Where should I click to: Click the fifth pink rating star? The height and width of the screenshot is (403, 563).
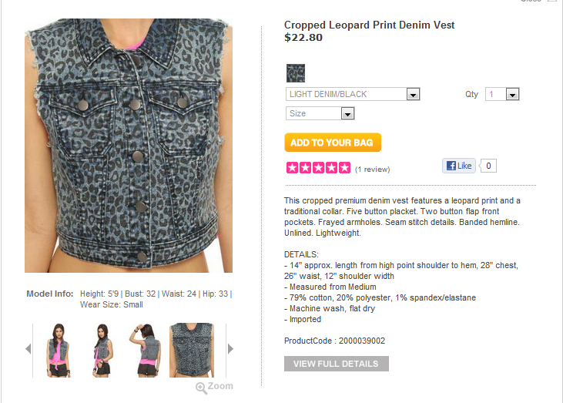click(344, 168)
